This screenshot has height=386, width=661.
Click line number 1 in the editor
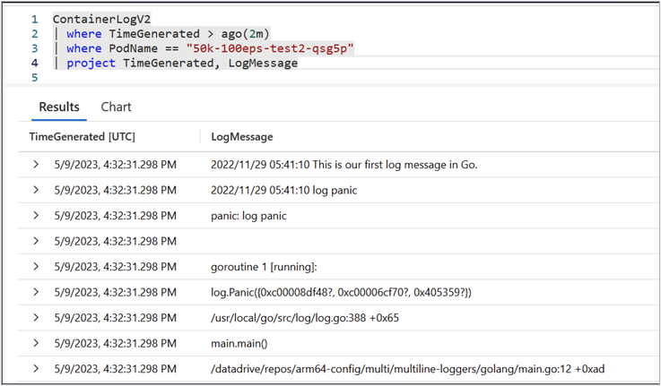(x=35, y=20)
